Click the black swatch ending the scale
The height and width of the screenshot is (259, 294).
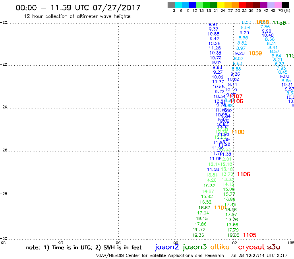point(285,5)
